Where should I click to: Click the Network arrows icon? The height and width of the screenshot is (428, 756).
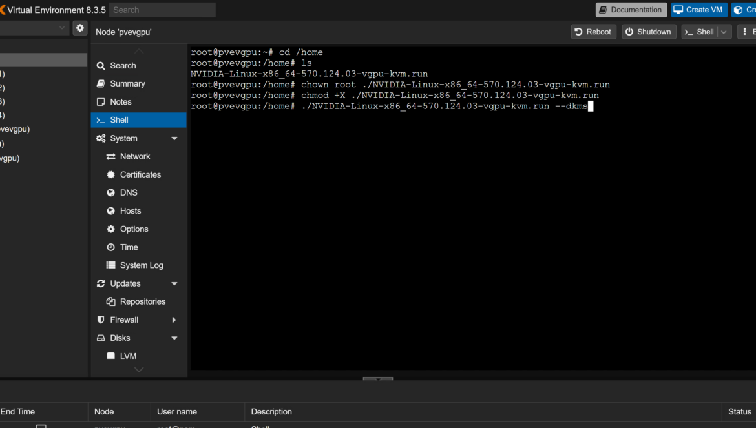(x=111, y=156)
